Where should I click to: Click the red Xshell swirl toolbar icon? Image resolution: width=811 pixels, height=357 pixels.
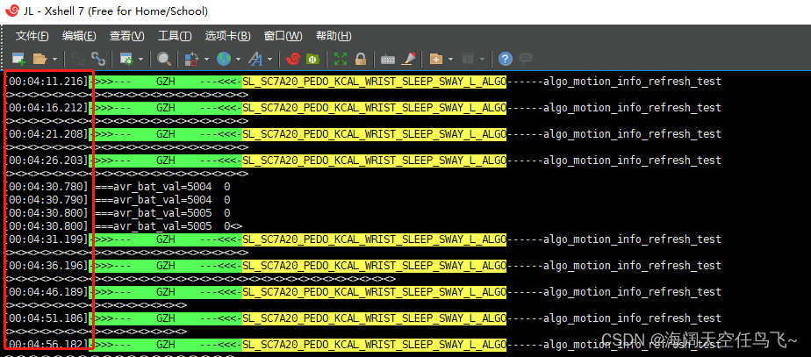click(x=293, y=59)
